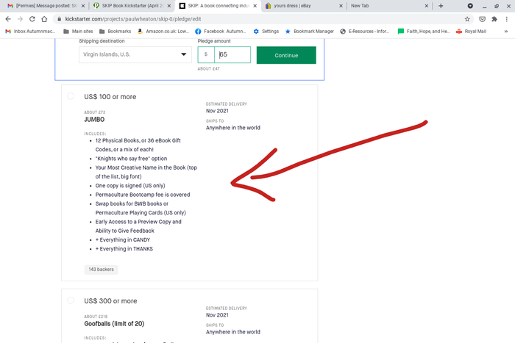Expand the bookmarks overflow chevron
Screen dimensions: 515x343
(505, 32)
